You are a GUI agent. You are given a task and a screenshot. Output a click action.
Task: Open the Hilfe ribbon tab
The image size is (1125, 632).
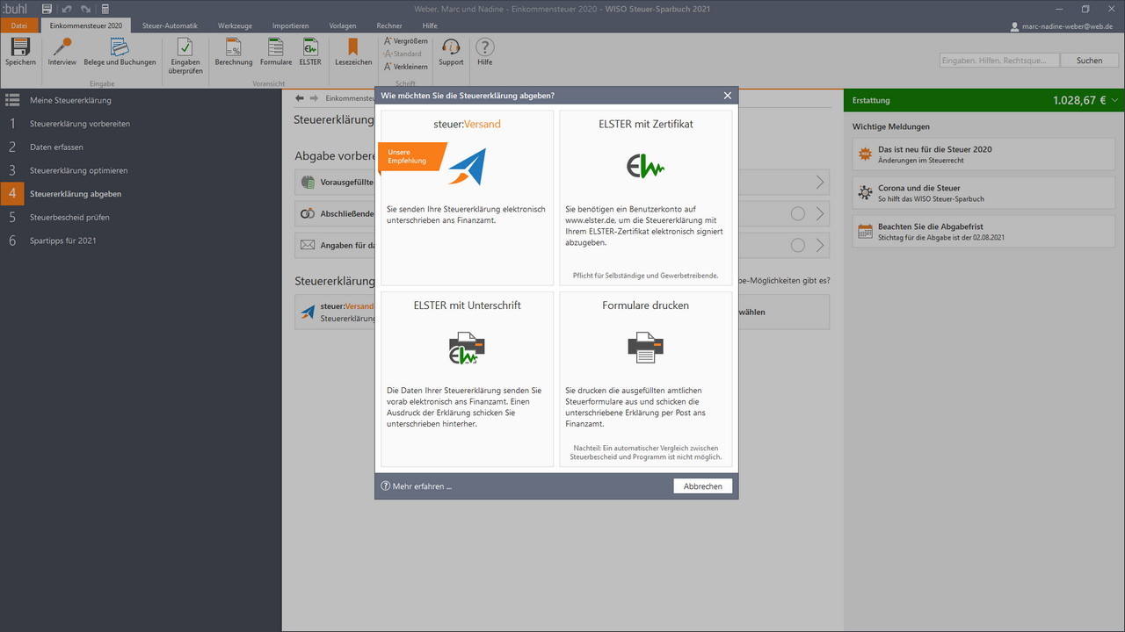[430, 25]
